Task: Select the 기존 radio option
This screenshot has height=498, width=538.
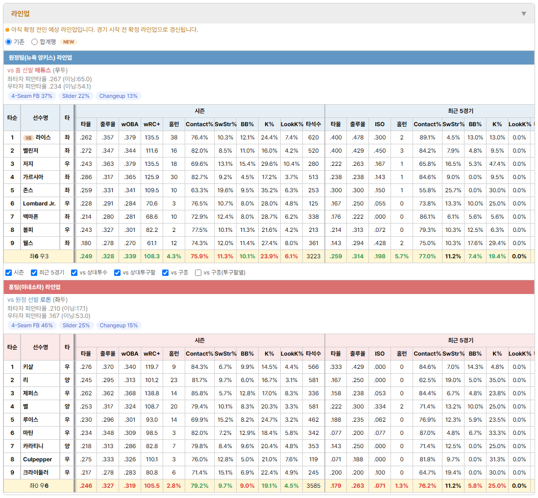Action: tap(9, 42)
